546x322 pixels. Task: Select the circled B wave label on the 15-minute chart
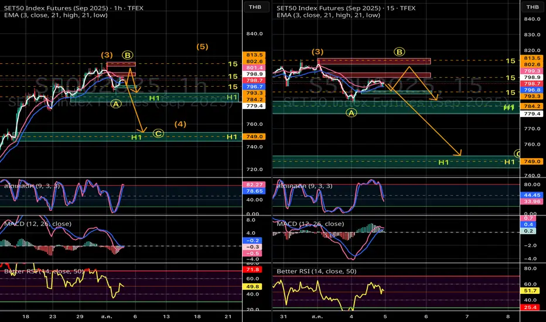coord(400,52)
